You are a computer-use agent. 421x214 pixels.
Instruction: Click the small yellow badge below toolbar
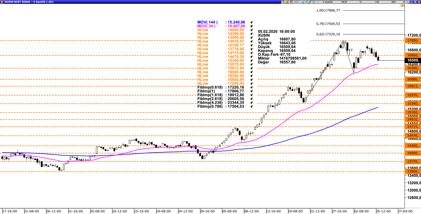pyautogui.click(x=403, y=5)
